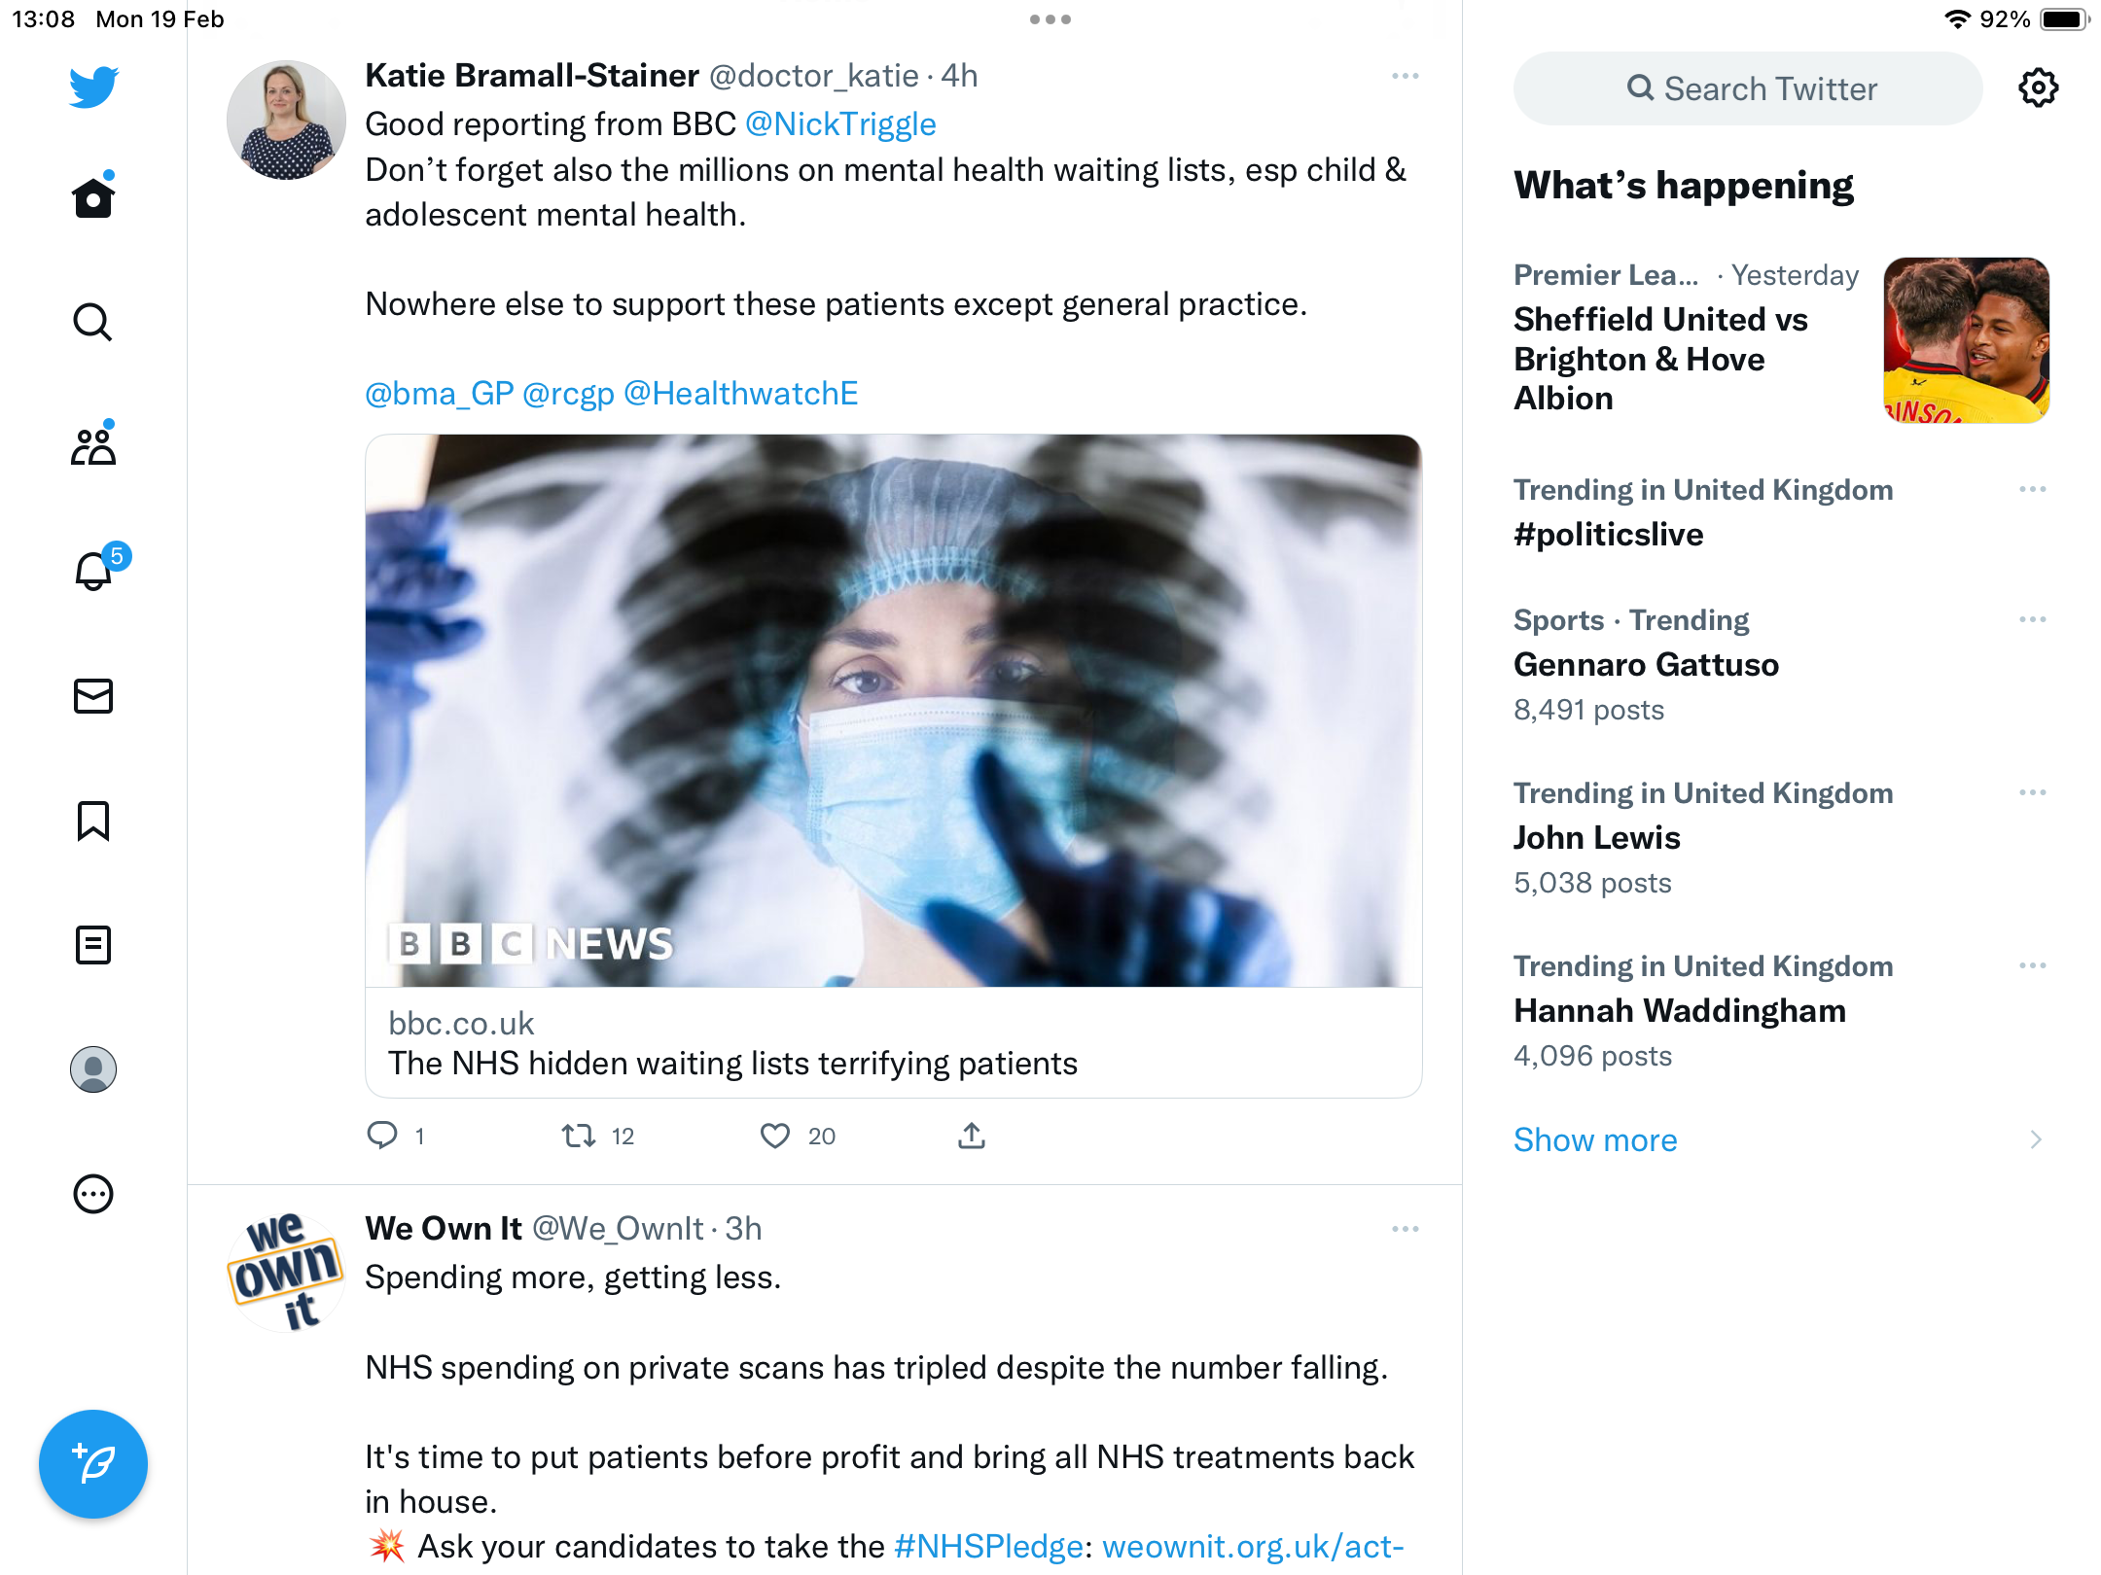The height and width of the screenshot is (1575, 2101).
Task: Open @HealthwatchE mention link
Action: pyautogui.click(x=741, y=394)
